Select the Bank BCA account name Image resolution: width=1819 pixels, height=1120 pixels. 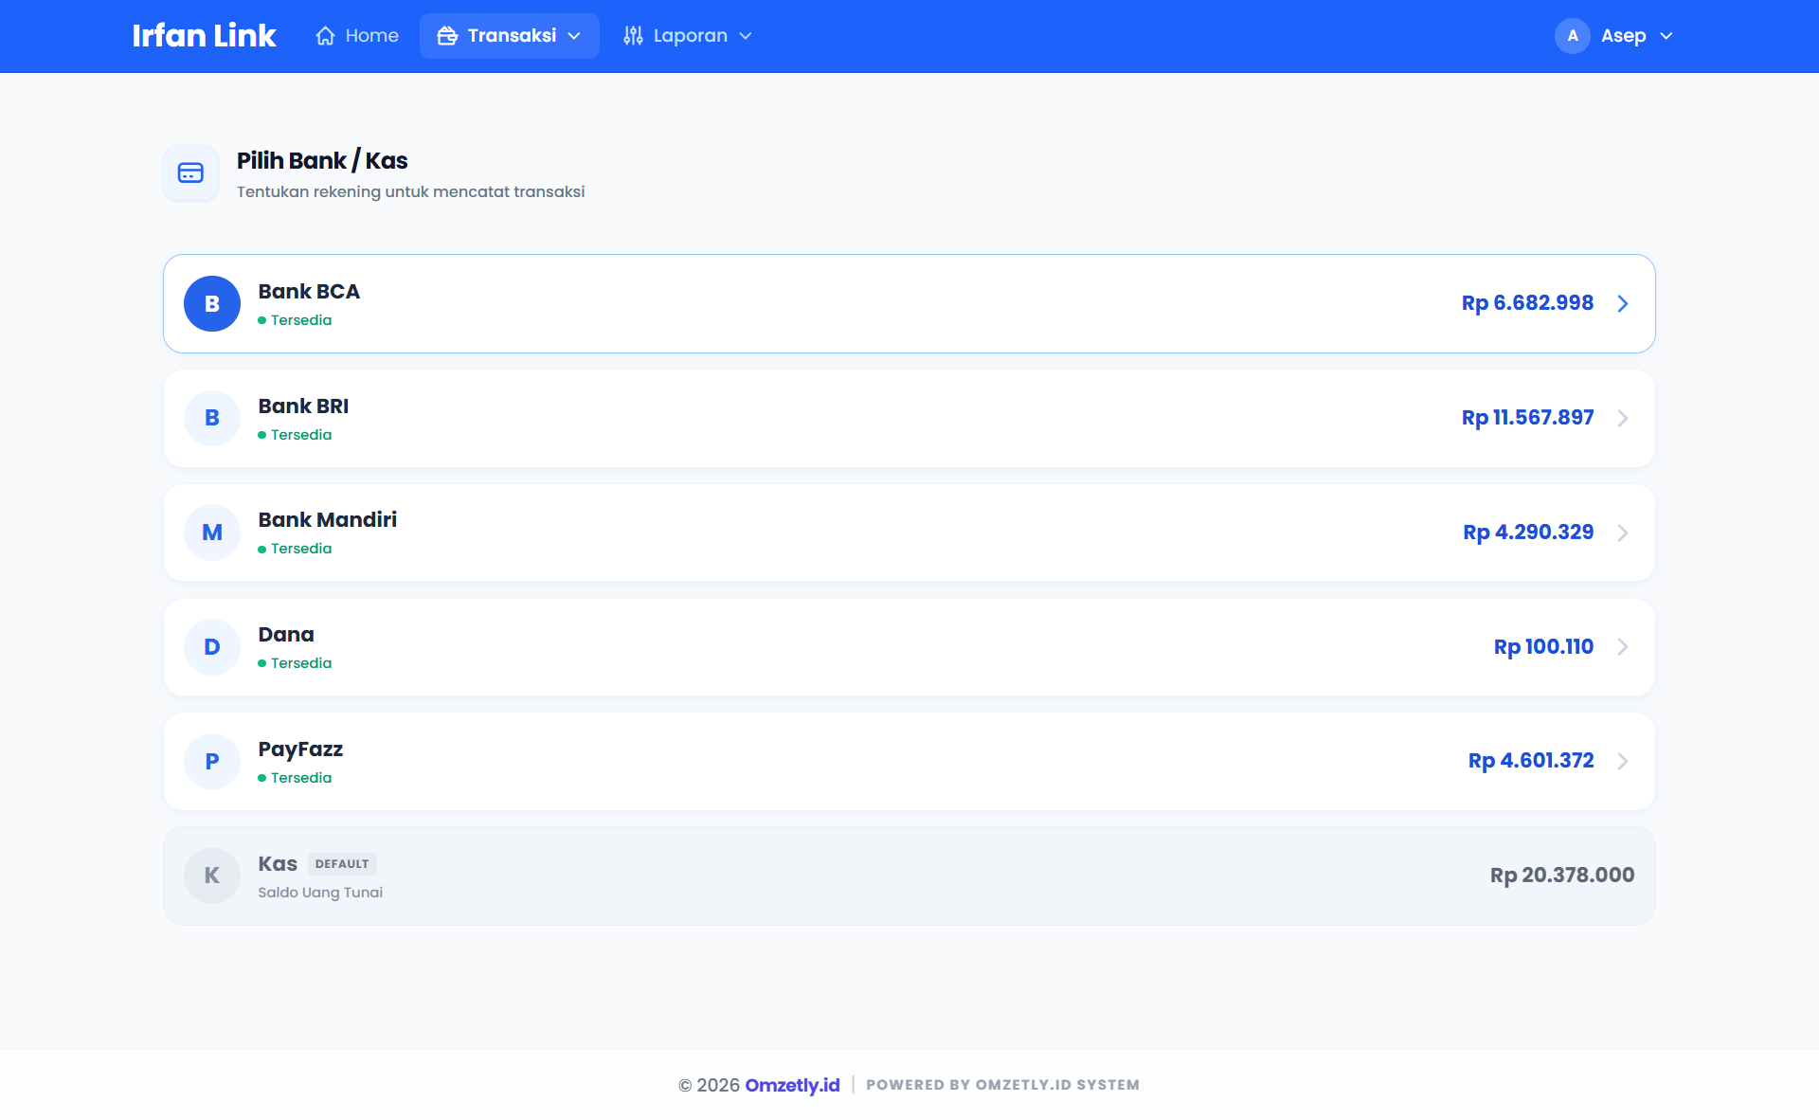(x=309, y=292)
